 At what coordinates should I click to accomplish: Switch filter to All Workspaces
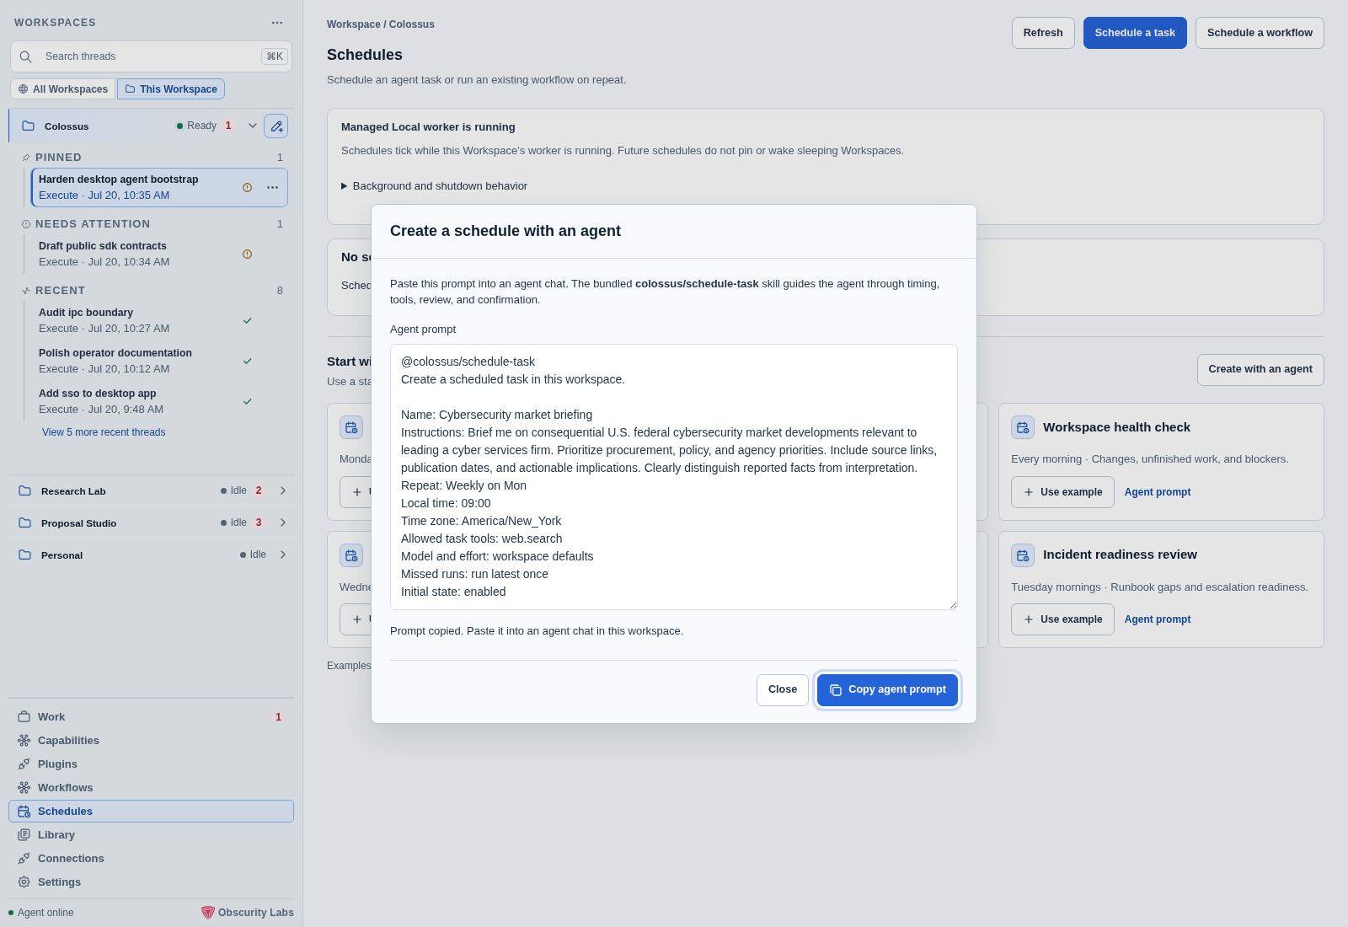pos(63,89)
